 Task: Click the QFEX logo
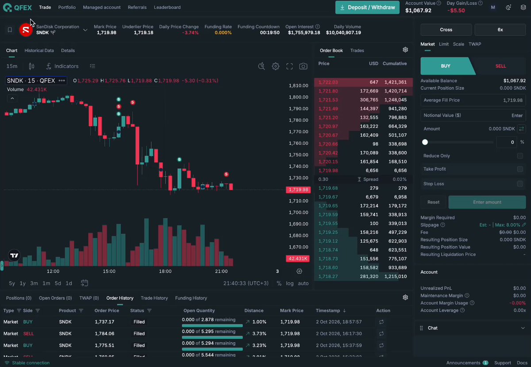17,8
